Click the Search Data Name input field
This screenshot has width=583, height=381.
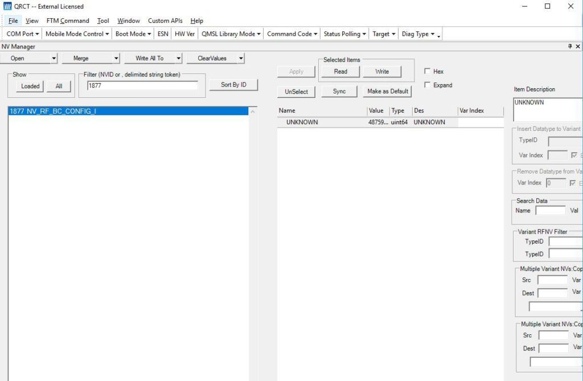pyautogui.click(x=551, y=211)
